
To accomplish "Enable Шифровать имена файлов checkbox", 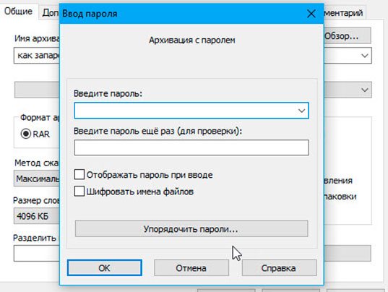I will pyautogui.click(x=79, y=192).
